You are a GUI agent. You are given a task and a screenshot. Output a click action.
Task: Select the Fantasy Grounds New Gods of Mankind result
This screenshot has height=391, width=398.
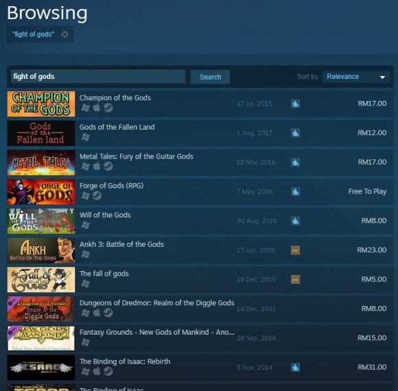[200, 338]
